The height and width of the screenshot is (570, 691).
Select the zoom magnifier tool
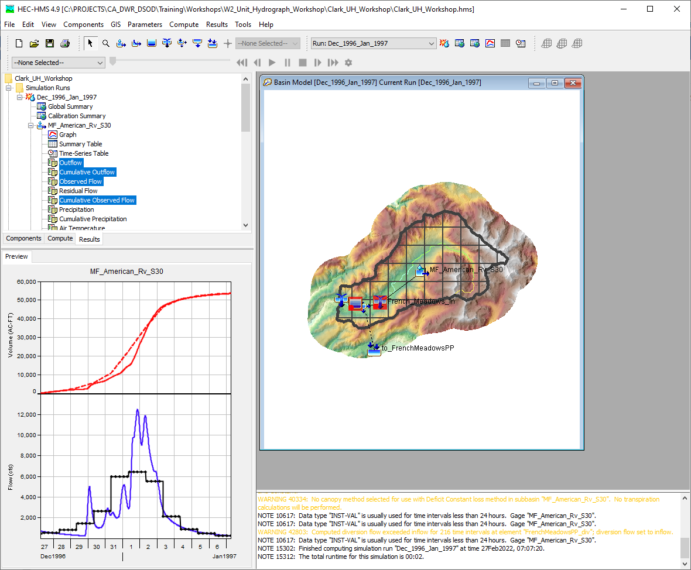click(105, 43)
